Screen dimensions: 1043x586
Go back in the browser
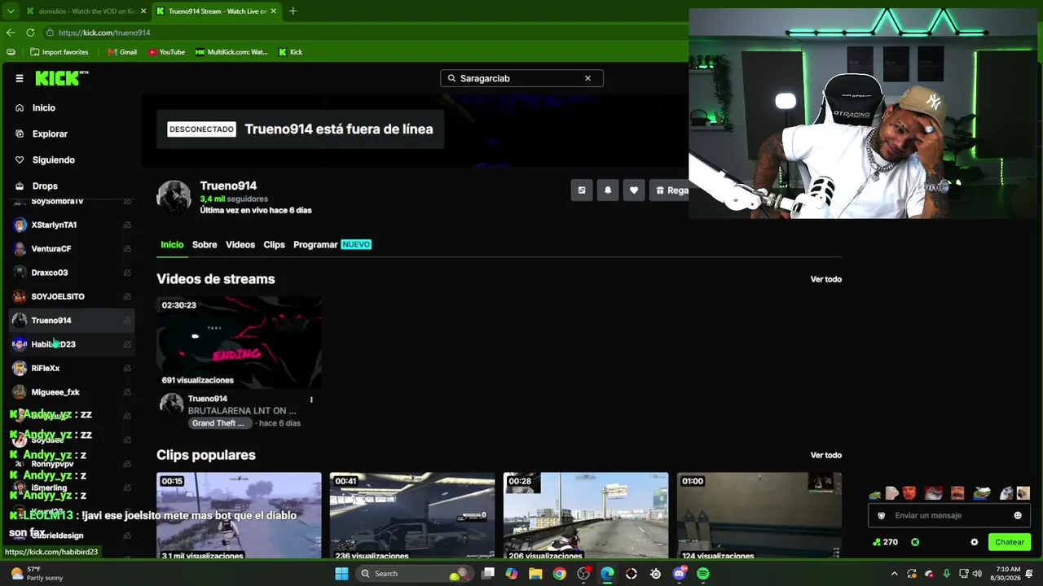[11, 33]
